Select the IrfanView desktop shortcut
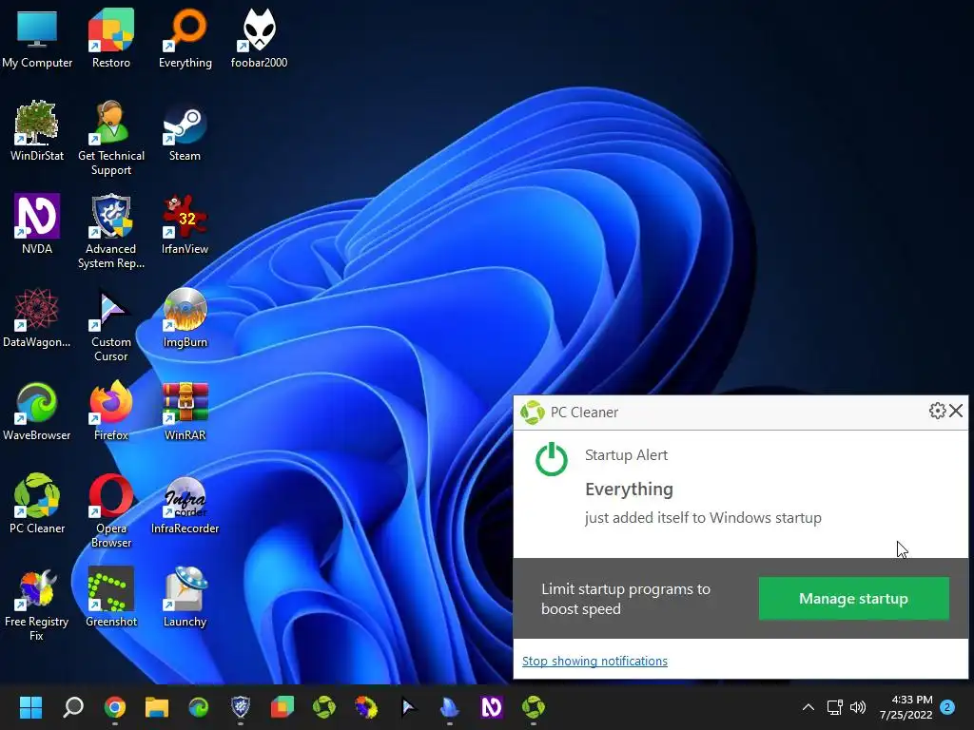 pos(185,224)
